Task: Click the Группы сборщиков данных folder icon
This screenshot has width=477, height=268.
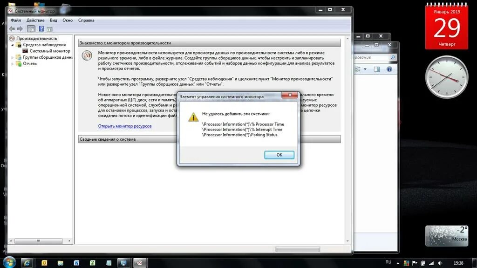Action: pos(19,57)
